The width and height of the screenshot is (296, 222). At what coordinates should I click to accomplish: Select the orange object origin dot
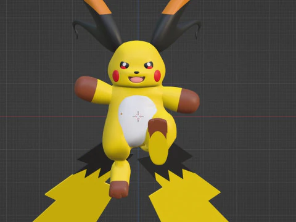(x=121, y=113)
